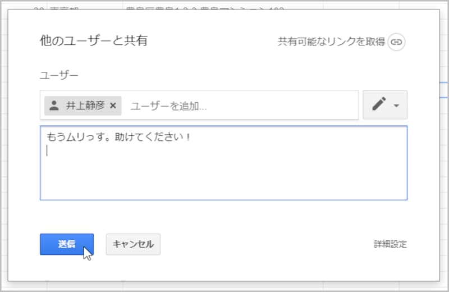Click the キャンセル cancel button
This screenshot has height=292, width=449.
tap(133, 244)
